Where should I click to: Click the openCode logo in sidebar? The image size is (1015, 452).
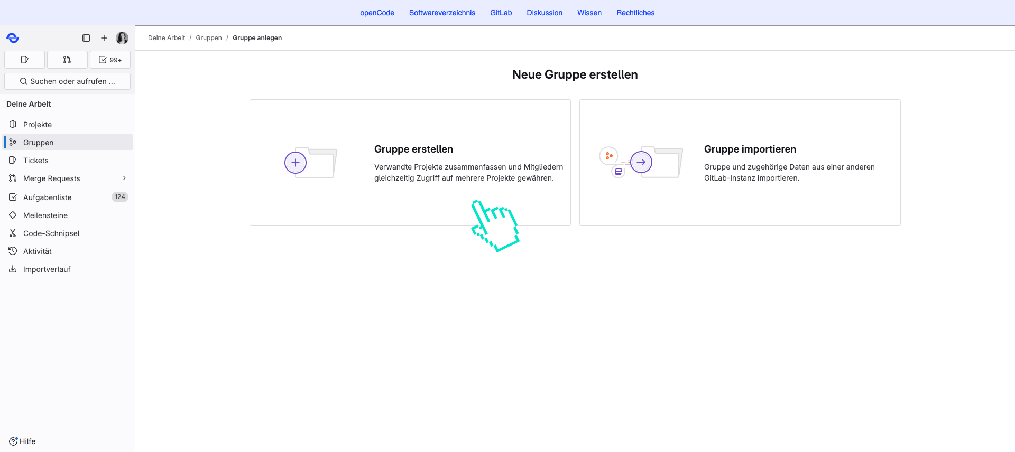(13, 38)
